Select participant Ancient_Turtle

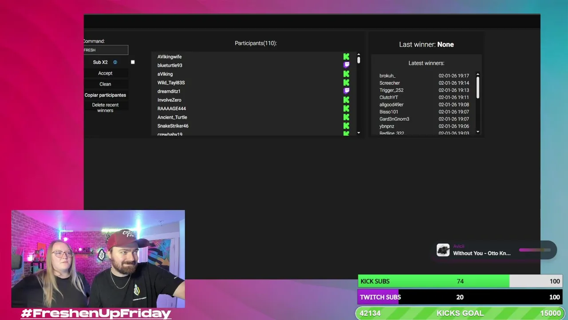pyautogui.click(x=172, y=117)
